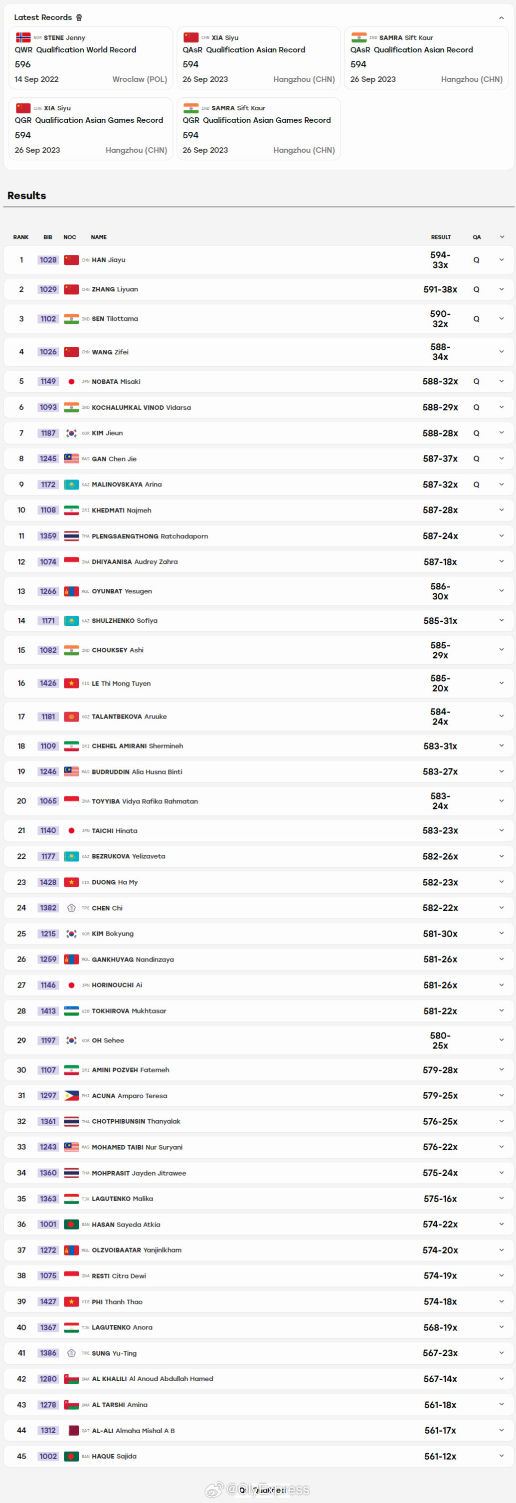Click Malaysia flag beside GAN Chen Jie

pyautogui.click(x=71, y=459)
